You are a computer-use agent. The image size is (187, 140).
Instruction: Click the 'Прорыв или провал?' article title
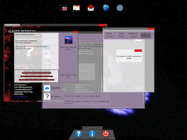coord(82,86)
